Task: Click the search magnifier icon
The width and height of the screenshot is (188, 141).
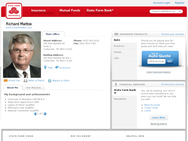Action: click(180, 11)
